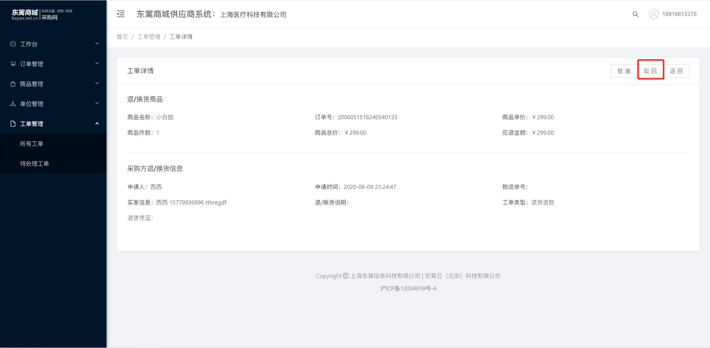Expand the 商品管理 menu chevron
710x348 pixels.
pos(97,83)
